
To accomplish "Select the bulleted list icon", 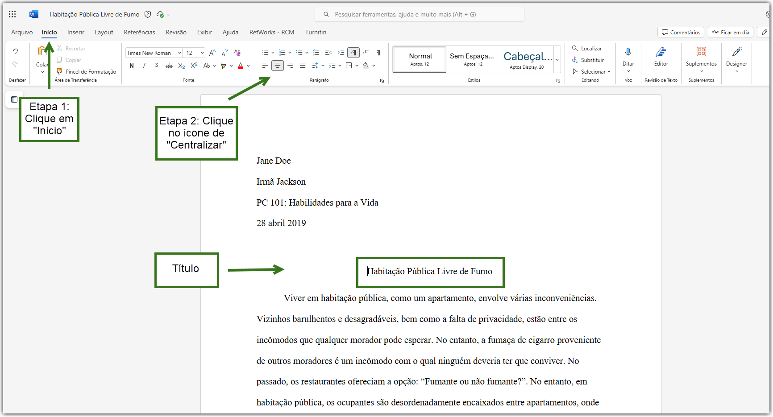I will click(265, 53).
